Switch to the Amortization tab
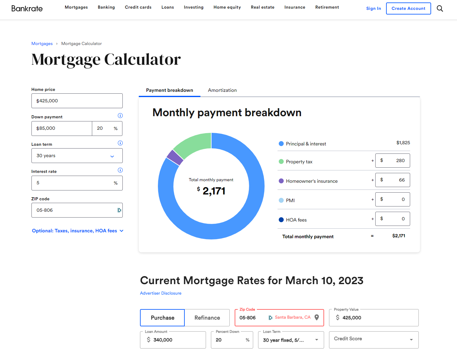The width and height of the screenshot is (457, 351). coord(222,90)
